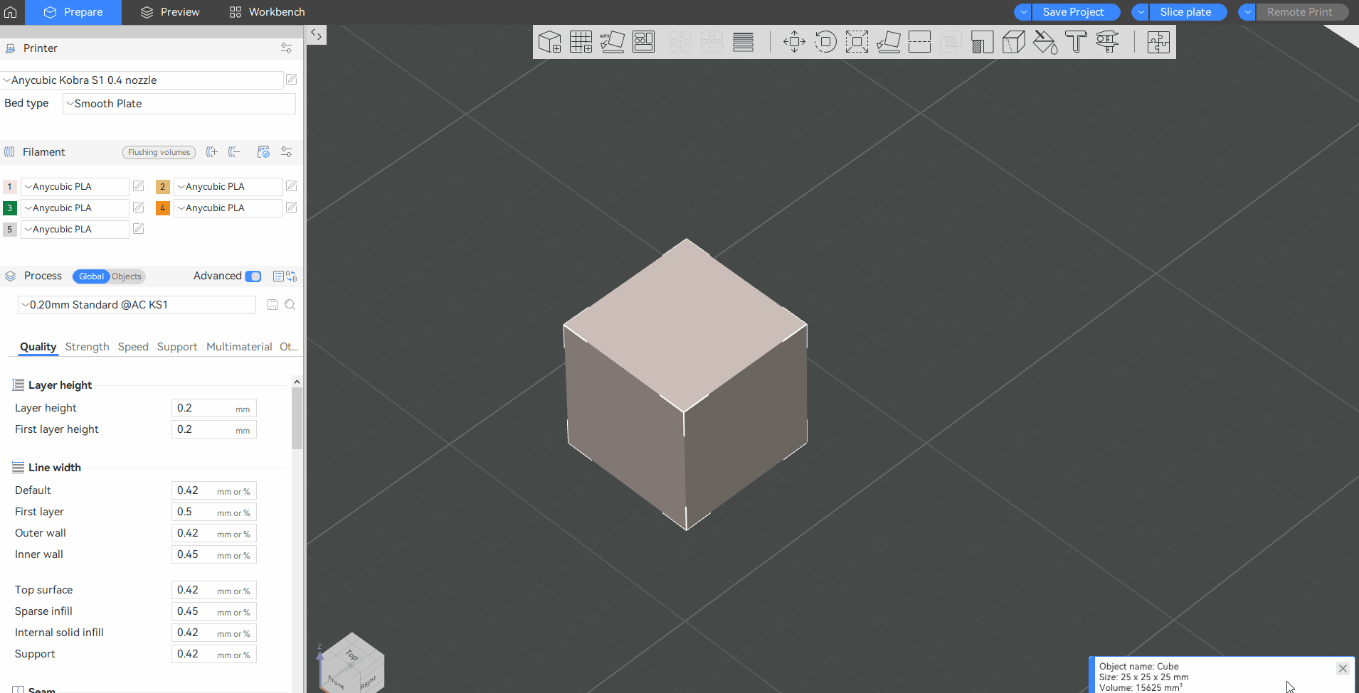Click the Add plate grid icon
The image size is (1359, 693).
tap(581, 42)
